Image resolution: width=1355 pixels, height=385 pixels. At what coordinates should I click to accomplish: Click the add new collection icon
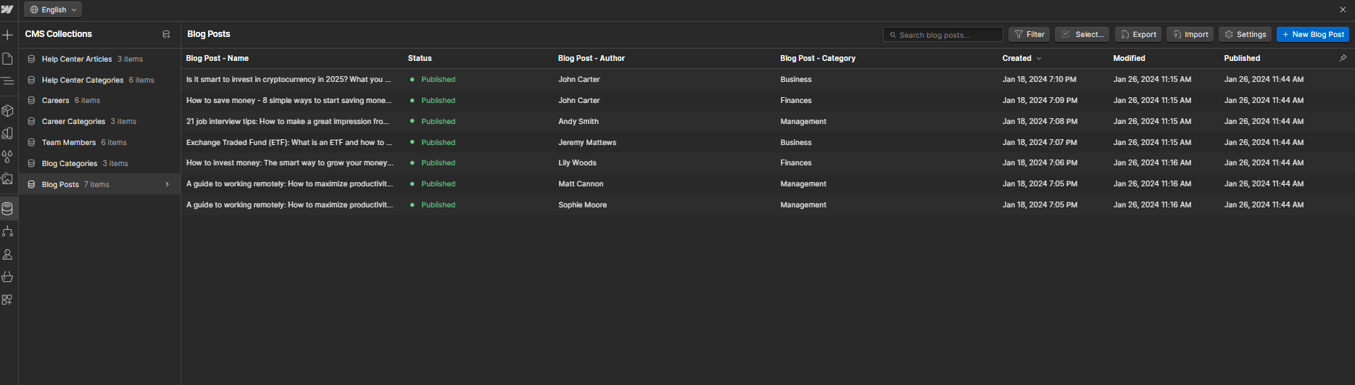(166, 34)
